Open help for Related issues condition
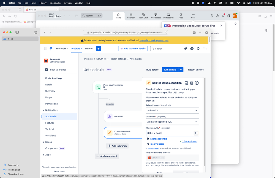The height and width of the screenshot is (178, 275). (197, 83)
